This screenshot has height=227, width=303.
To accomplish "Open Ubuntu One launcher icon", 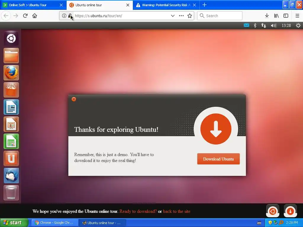I will [x=11, y=159].
